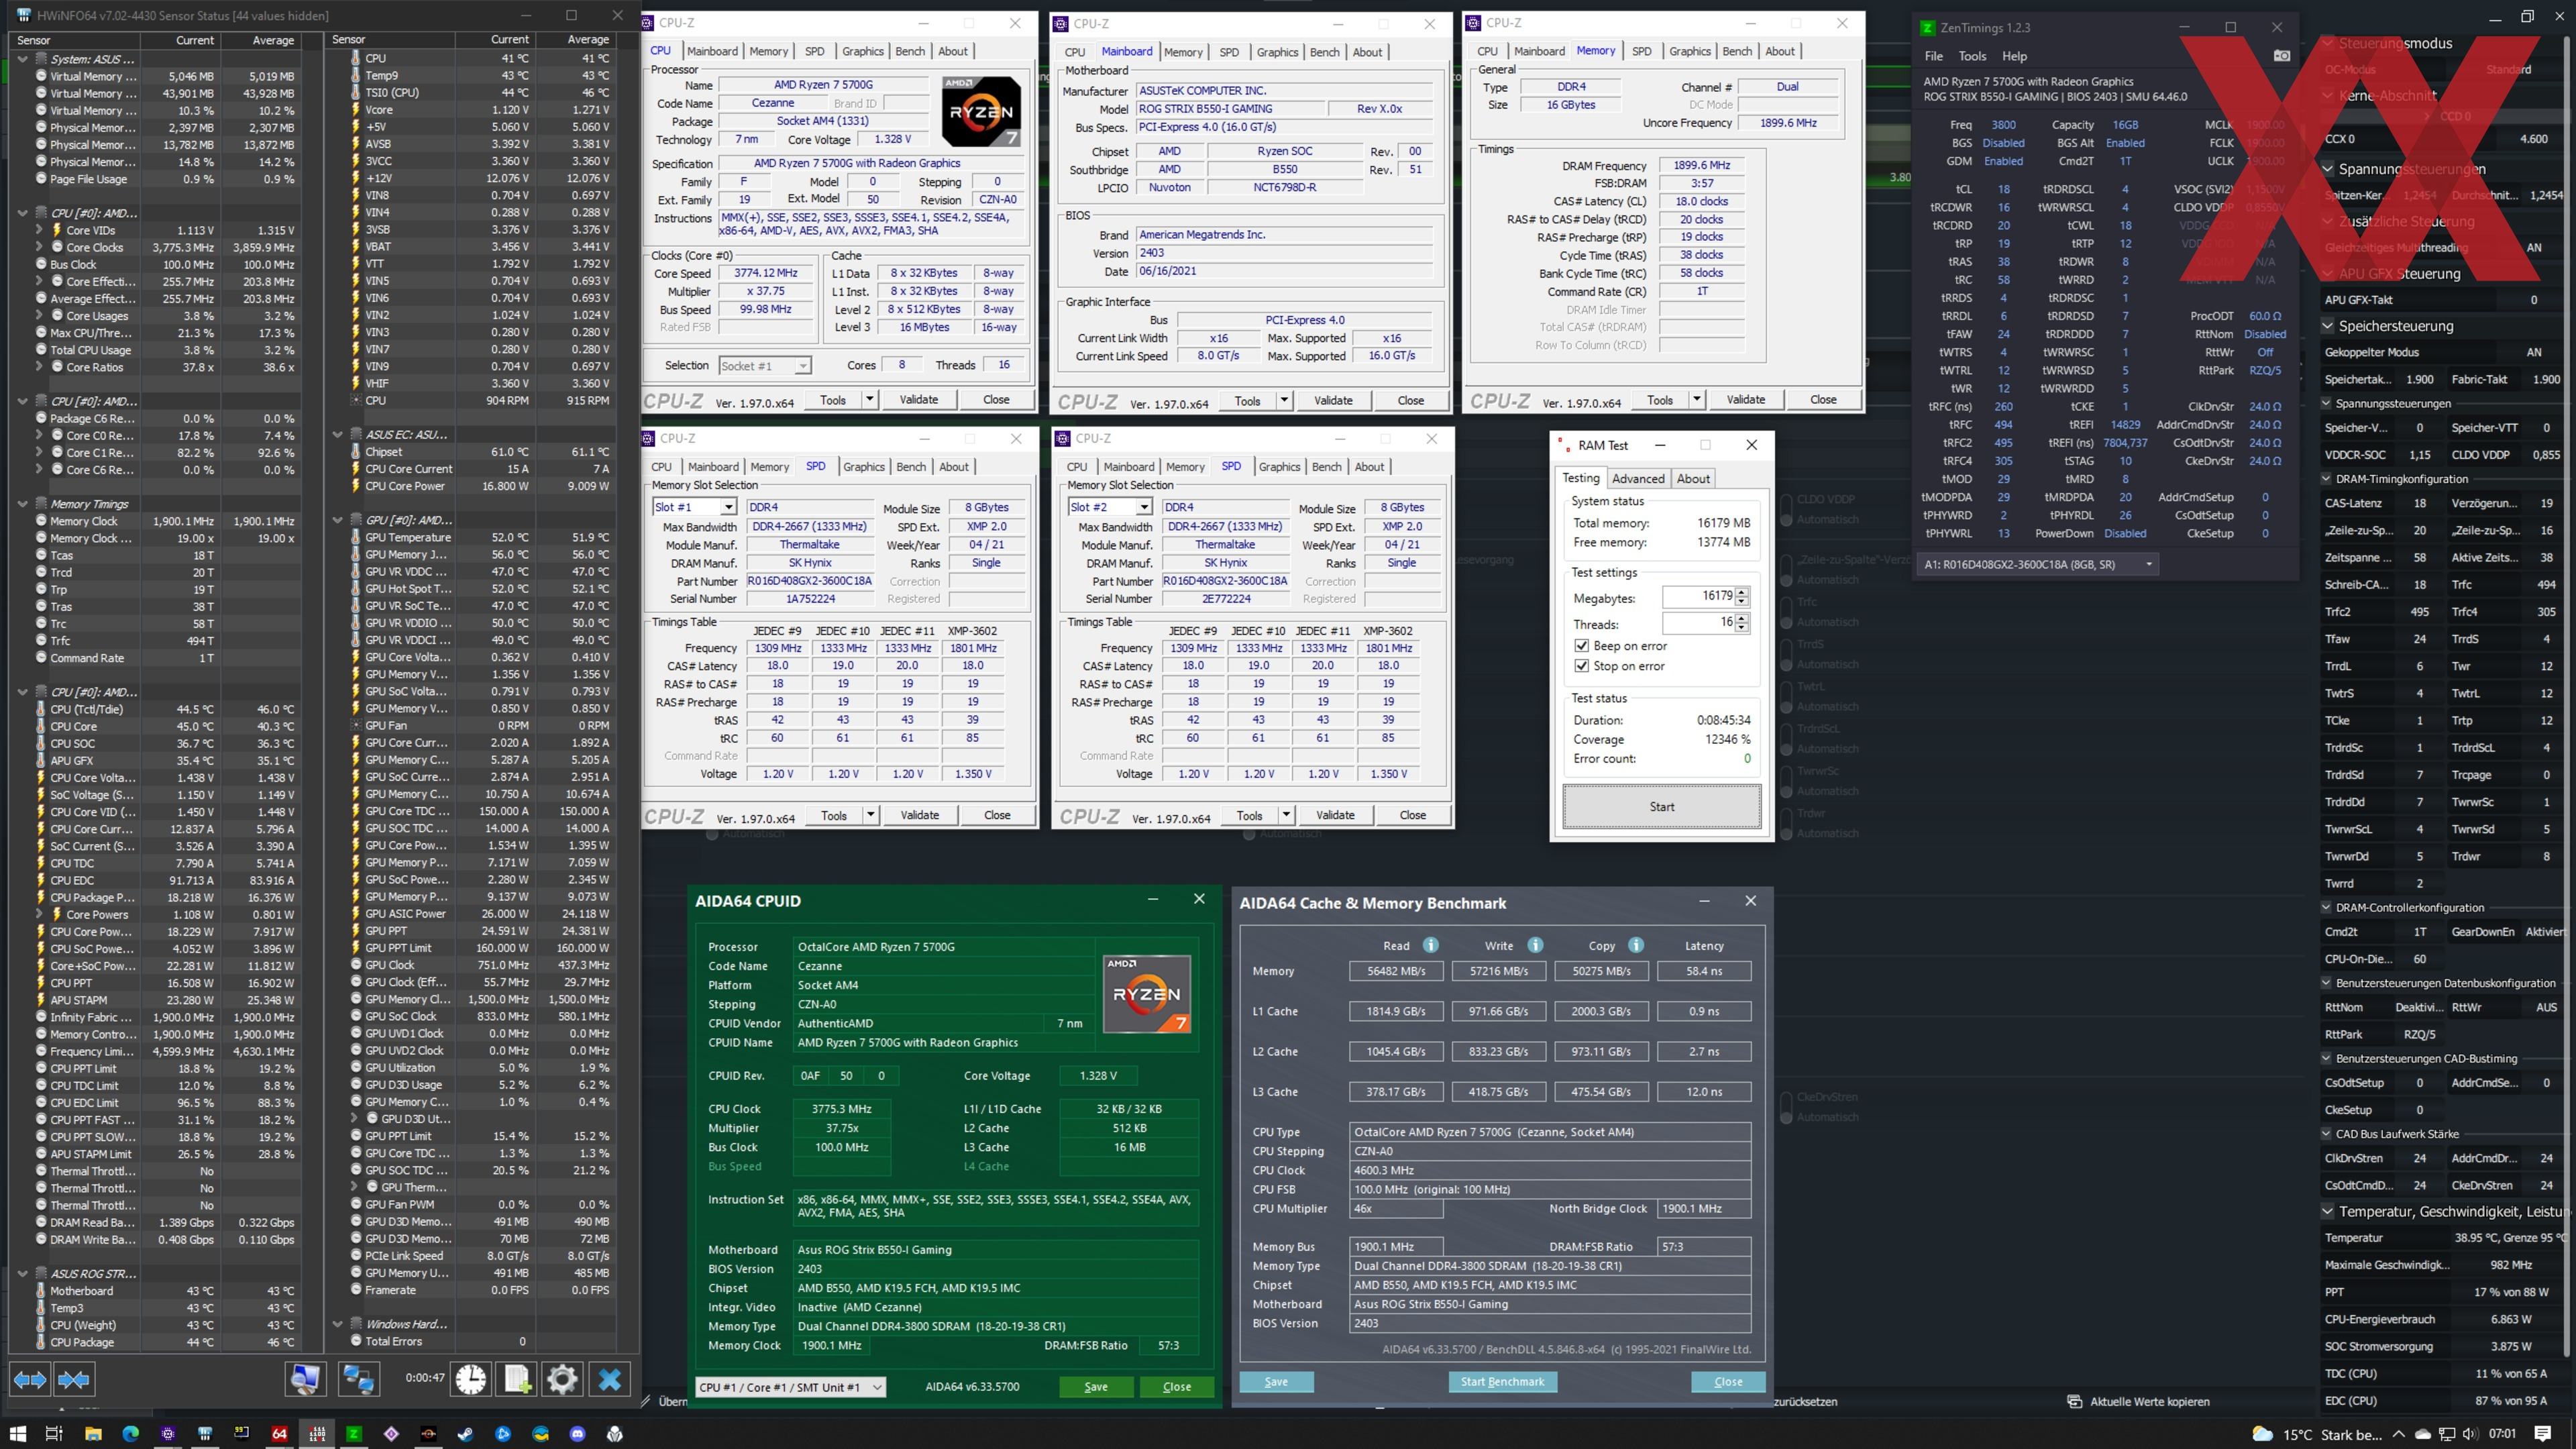2576x1449 pixels.
Task: Switch to the Advanced tab in RAM Test
Action: point(1638,478)
